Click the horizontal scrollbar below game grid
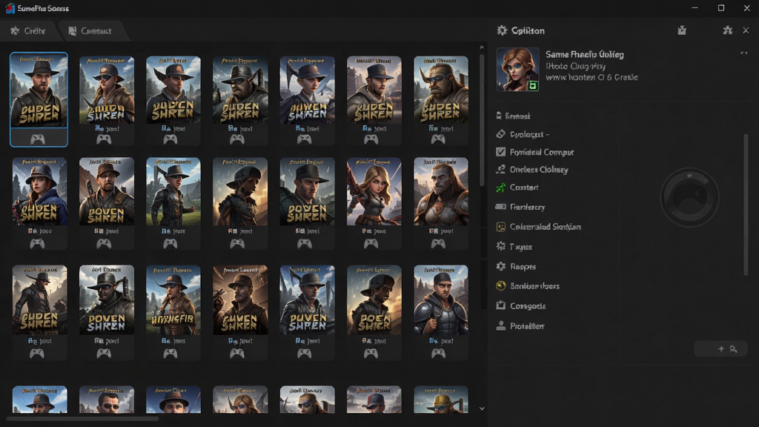 click(82, 419)
